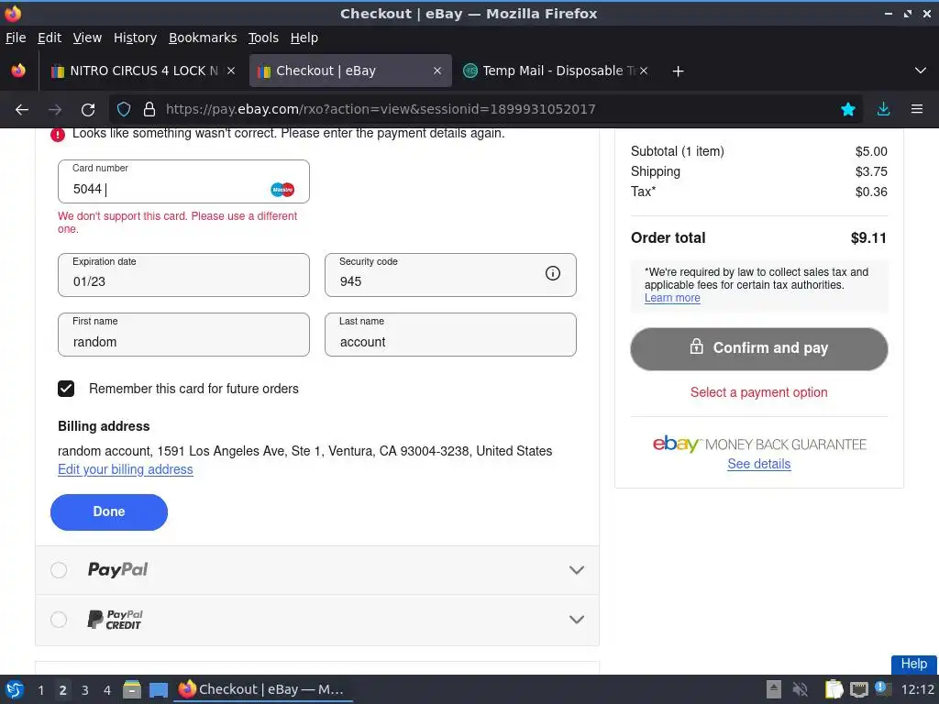
Task: Close the Temp Mail tab
Action: coord(643,71)
